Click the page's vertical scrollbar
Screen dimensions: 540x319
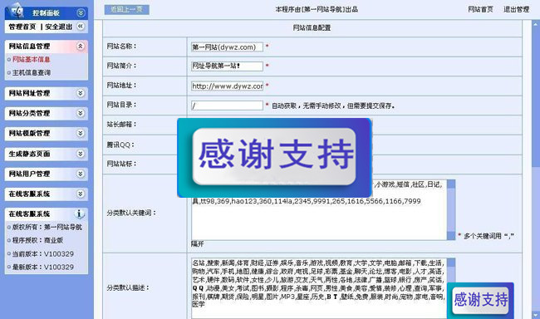tap(536, 169)
